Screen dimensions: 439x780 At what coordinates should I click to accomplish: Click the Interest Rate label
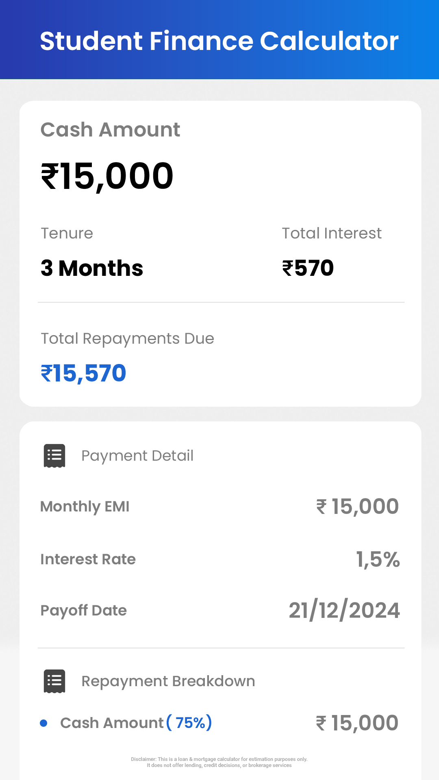coord(88,559)
